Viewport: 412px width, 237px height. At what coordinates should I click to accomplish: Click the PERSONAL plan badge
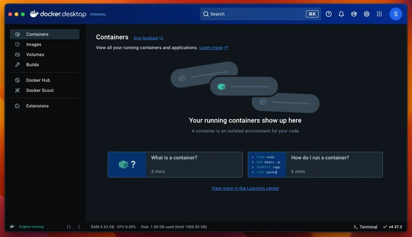coord(98,14)
